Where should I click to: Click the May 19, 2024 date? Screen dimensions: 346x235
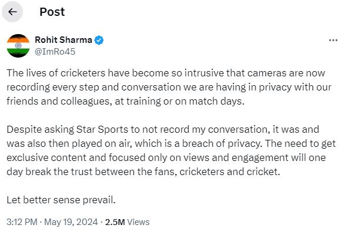(71, 221)
